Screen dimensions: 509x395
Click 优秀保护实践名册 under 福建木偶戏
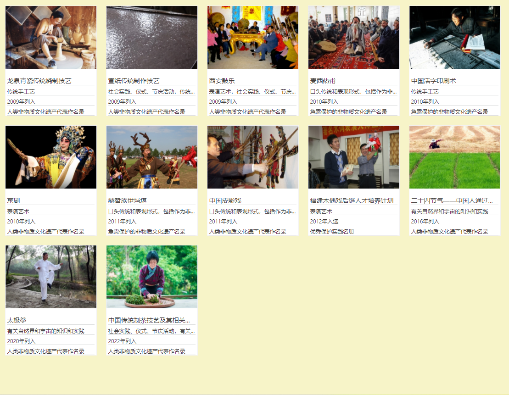[x=332, y=231]
